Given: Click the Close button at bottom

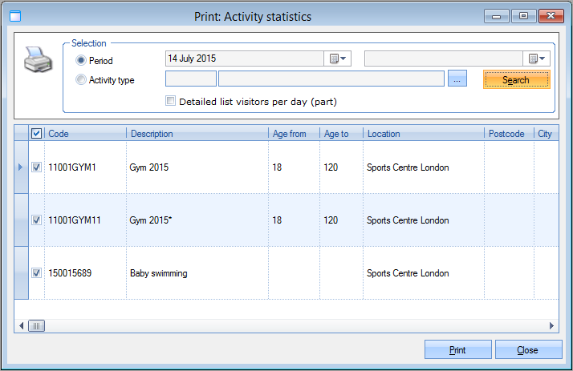Looking at the screenshot, I should coord(528,350).
